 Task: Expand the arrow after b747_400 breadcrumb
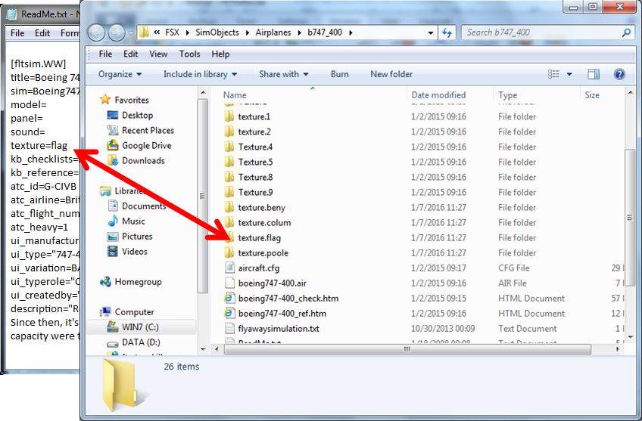click(x=351, y=33)
